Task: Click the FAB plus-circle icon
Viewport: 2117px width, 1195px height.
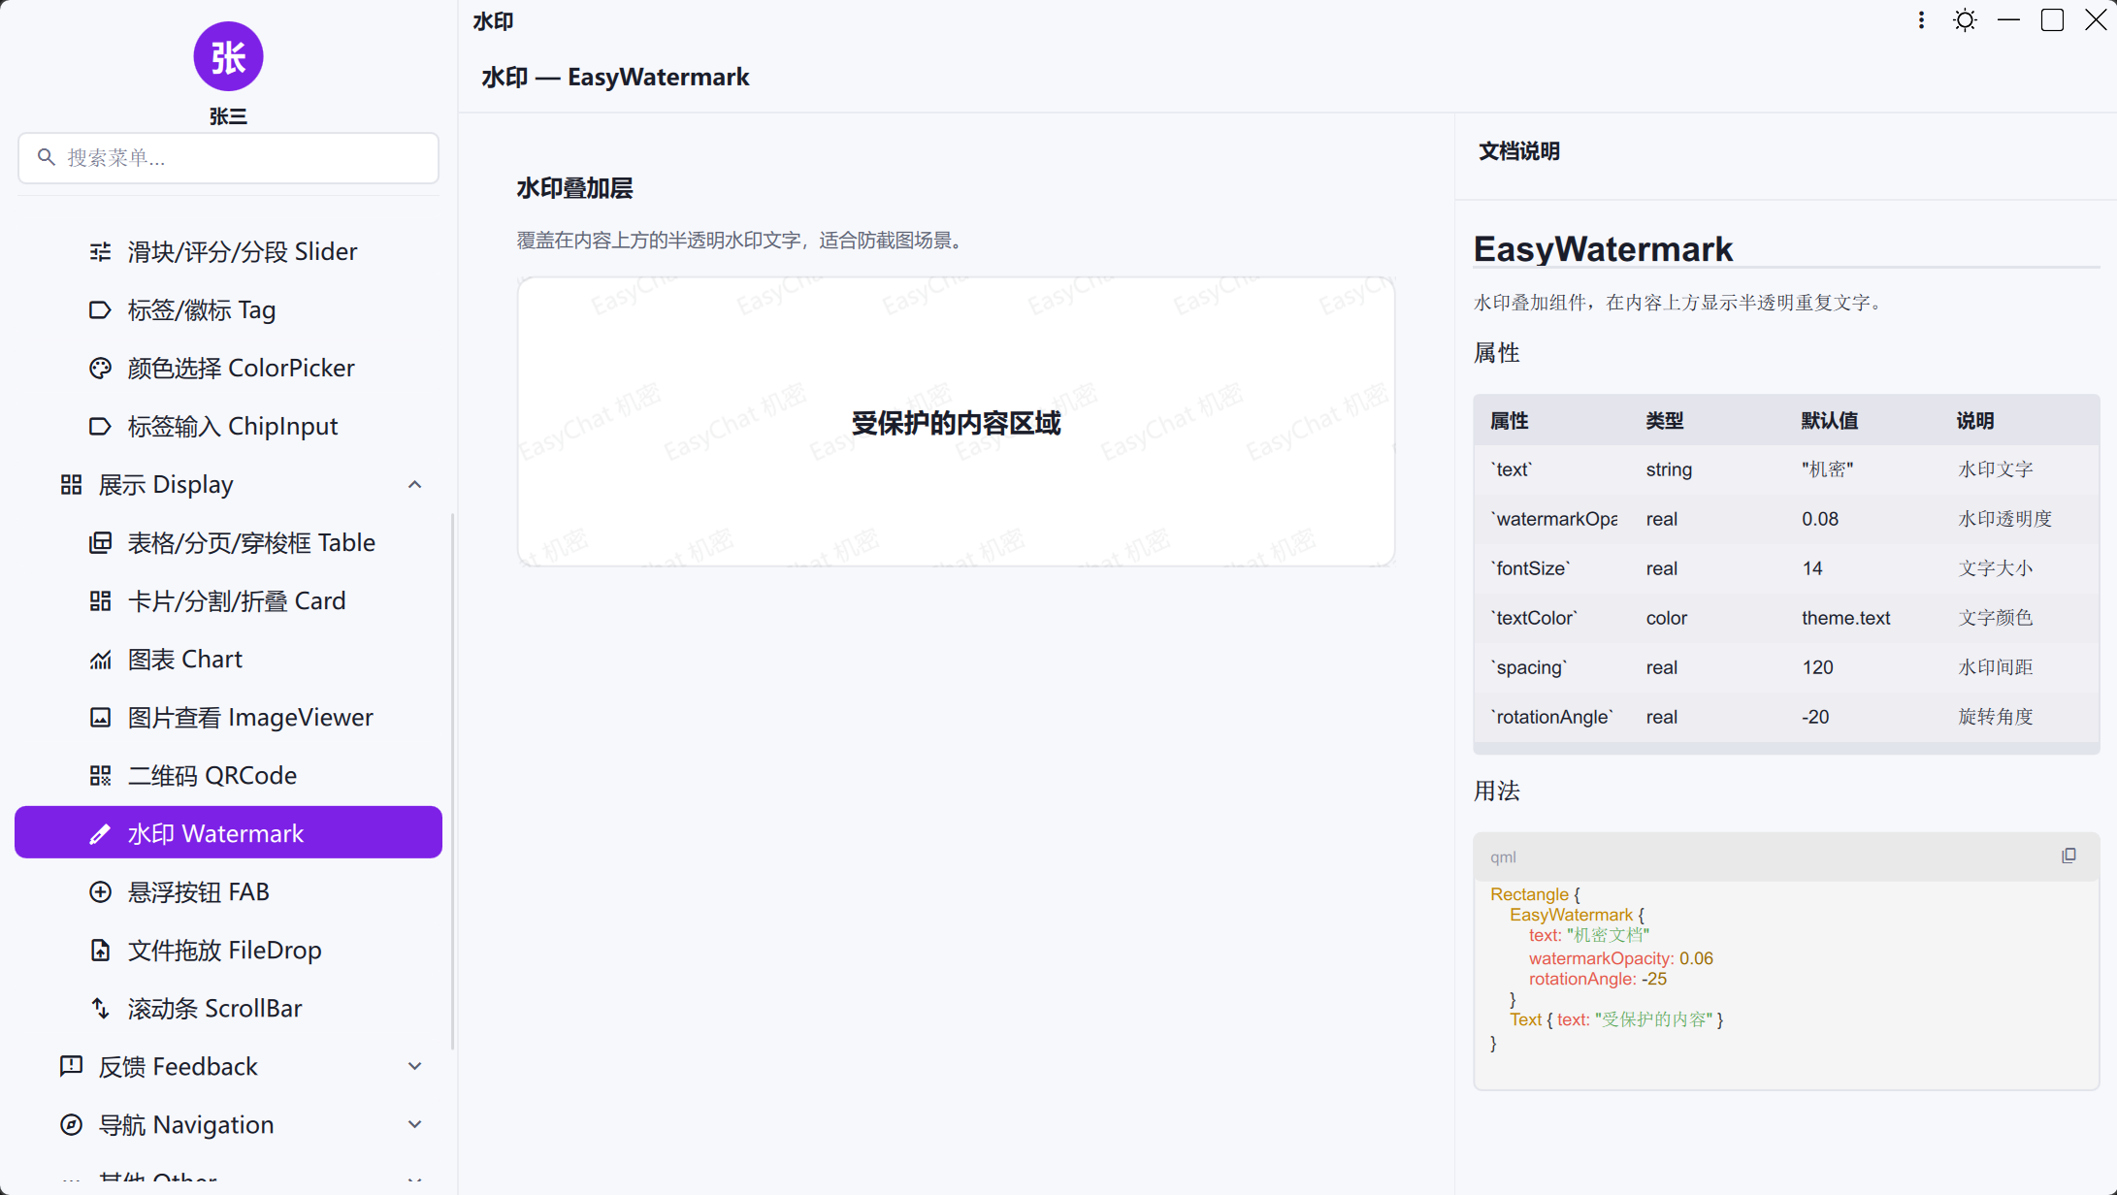Action: pyautogui.click(x=100, y=892)
